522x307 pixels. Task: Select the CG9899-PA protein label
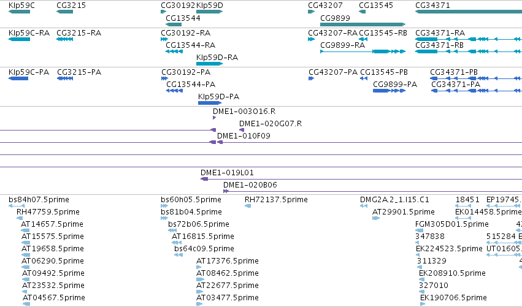click(395, 85)
